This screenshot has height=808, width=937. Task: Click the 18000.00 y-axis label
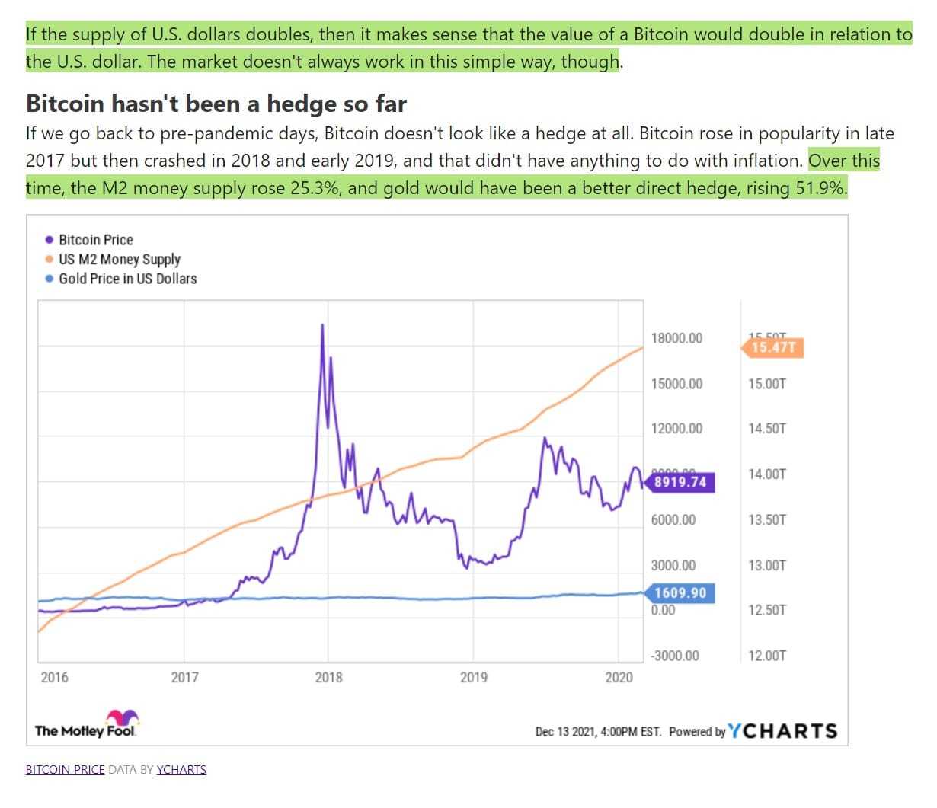pyautogui.click(x=676, y=338)
